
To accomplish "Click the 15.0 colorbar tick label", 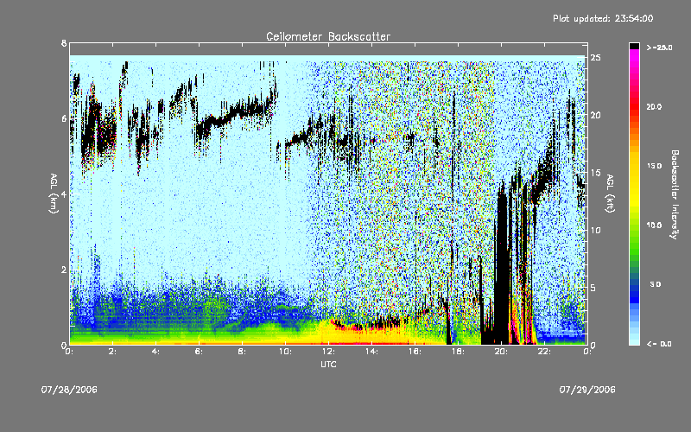I will click(x=654, y=166).
